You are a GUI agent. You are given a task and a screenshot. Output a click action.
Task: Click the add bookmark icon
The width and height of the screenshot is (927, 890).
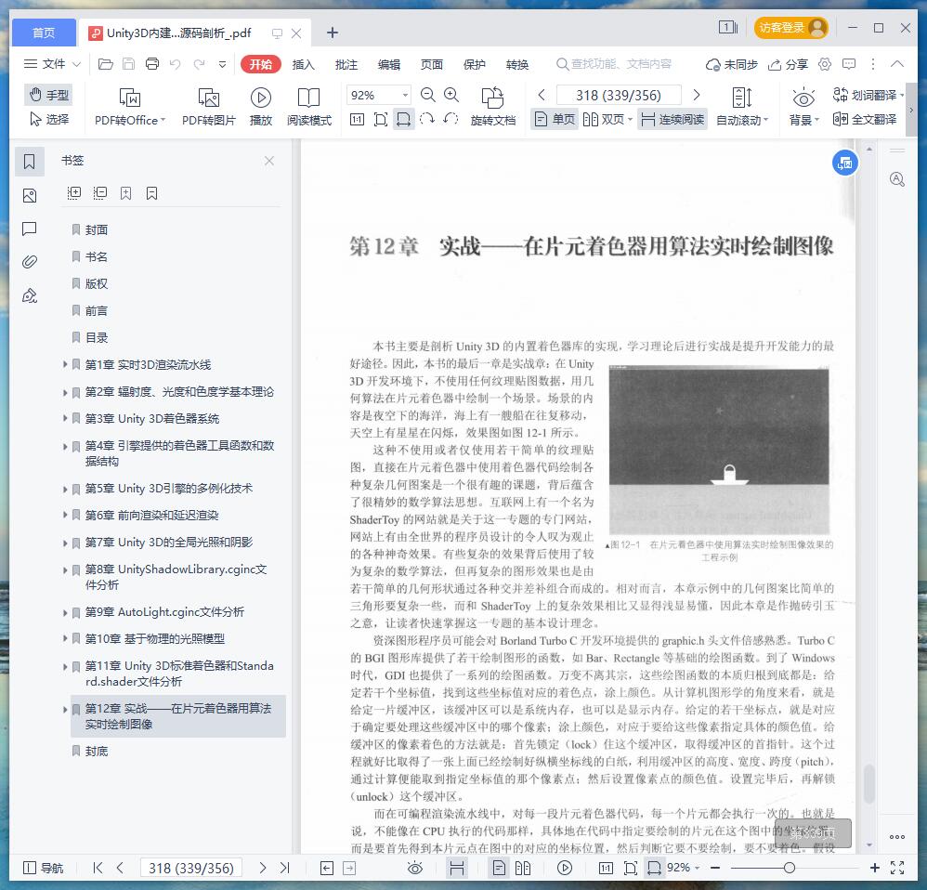click(126, 193)
